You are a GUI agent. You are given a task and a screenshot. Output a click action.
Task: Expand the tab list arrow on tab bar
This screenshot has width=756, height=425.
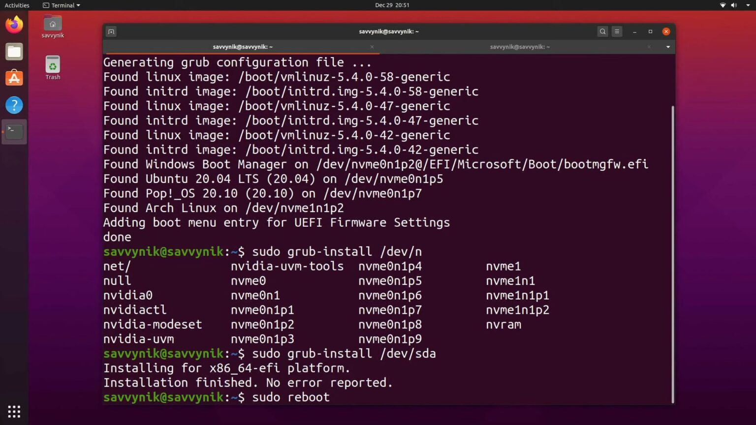coord(668,47)
